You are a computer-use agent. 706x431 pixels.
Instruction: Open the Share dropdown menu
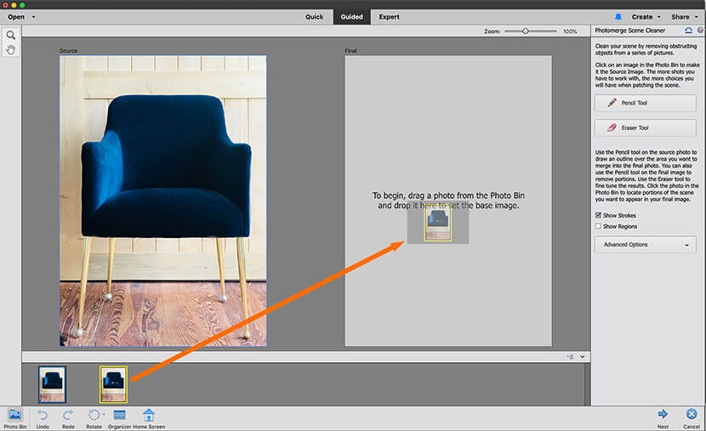tap(683, 16)
